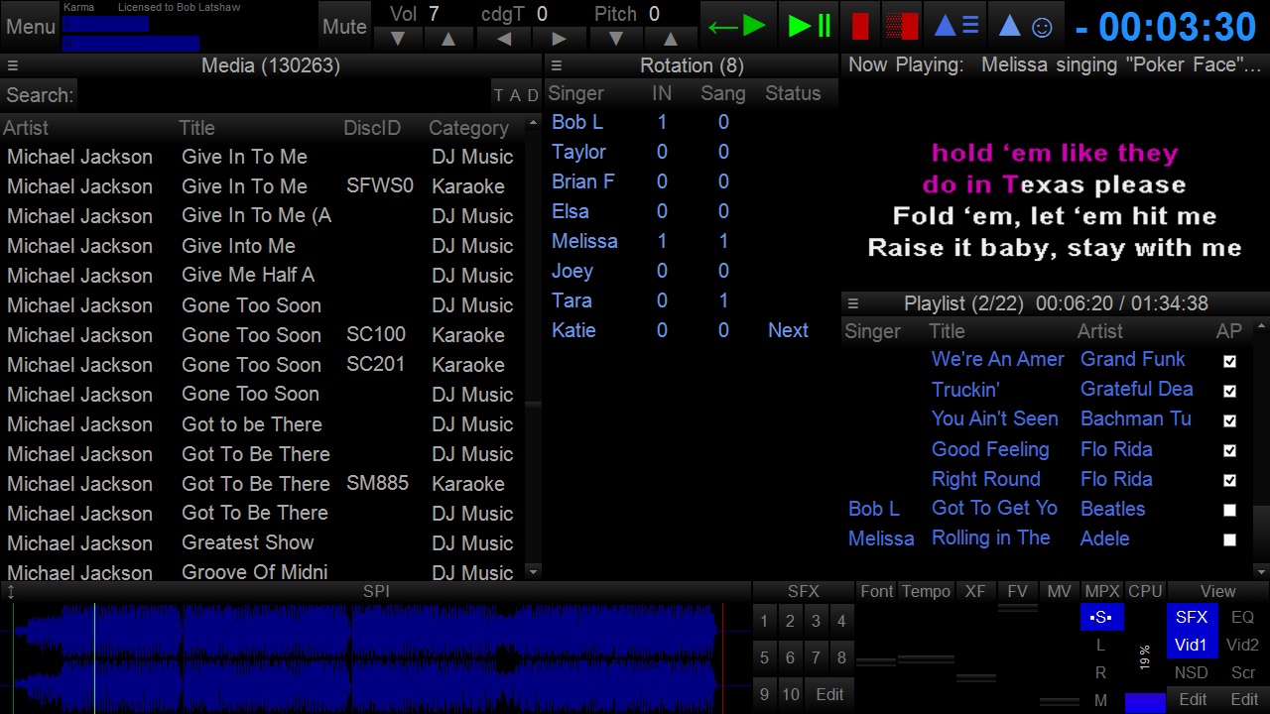Click the blue triangle with lines icon
The width and height of the screenshot is (1270, 714).
957,27
